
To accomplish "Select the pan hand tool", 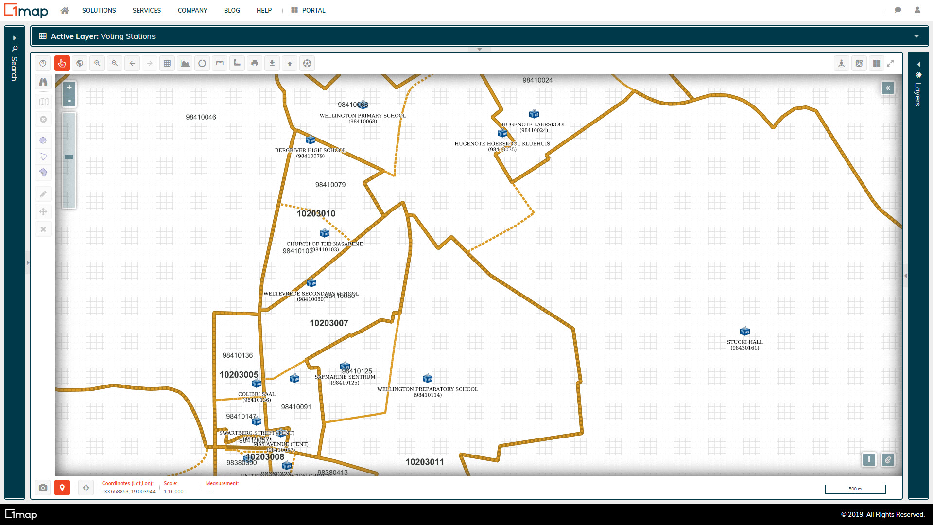I will coord(62,63).
